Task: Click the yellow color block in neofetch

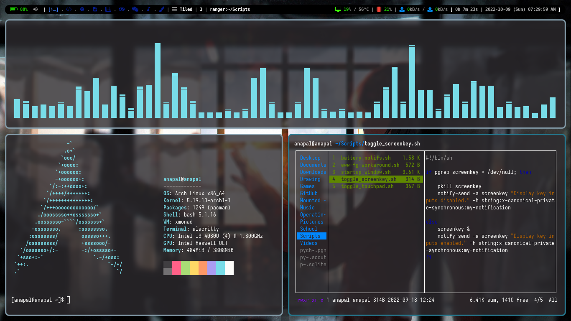Action: pyautogui.click(x=194, y=268)
